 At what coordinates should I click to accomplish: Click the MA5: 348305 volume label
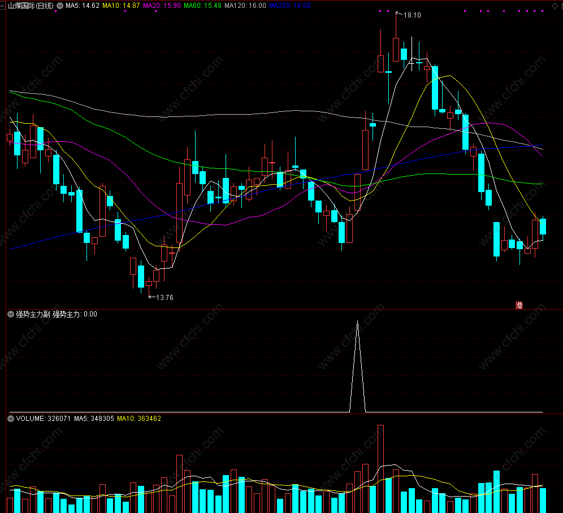[94, 419]
